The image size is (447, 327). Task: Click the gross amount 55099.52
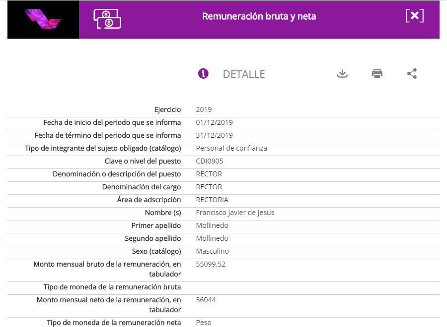pos(211,264)
